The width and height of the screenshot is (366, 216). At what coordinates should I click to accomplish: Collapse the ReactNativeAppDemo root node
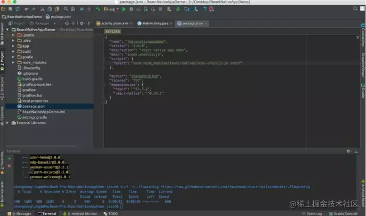(8, 30)
